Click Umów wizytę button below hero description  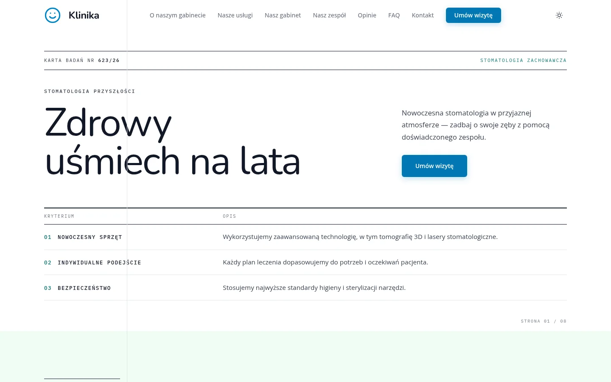tap(434, 166)
